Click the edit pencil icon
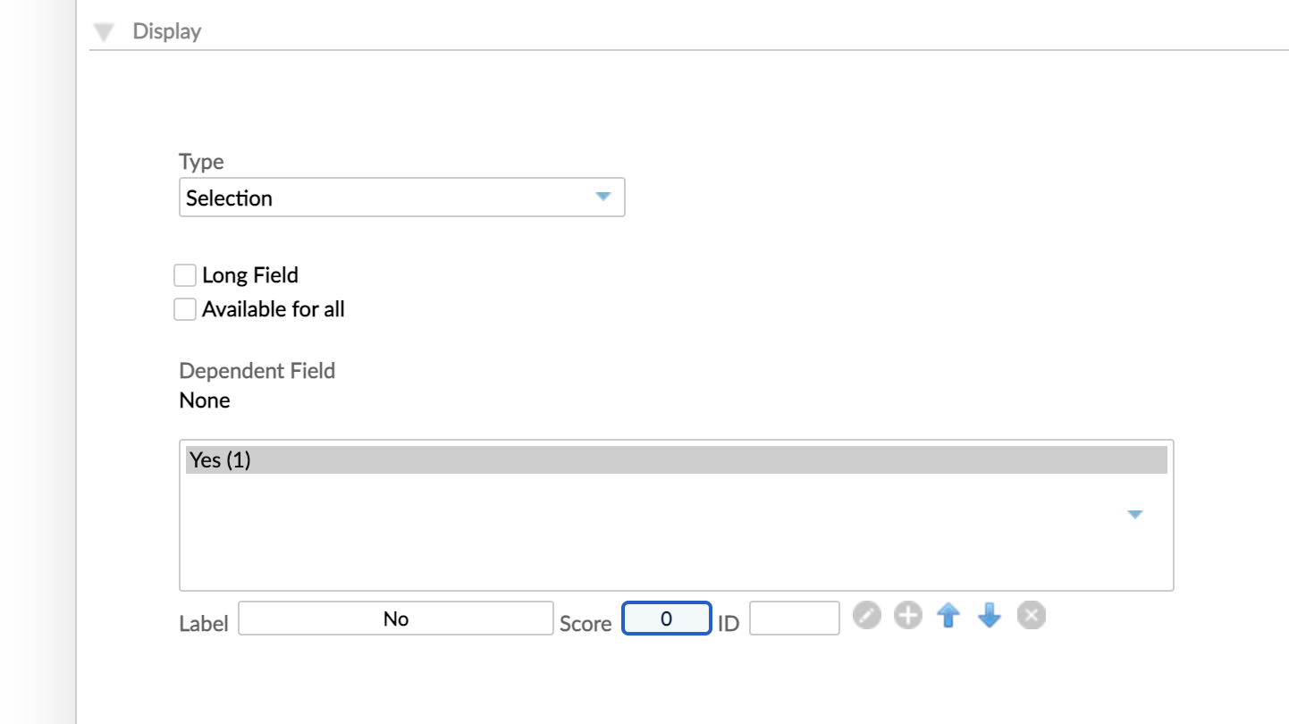The width and height of the screenshot is (1289, 724). pyautogui.click(x=866, y=615)
